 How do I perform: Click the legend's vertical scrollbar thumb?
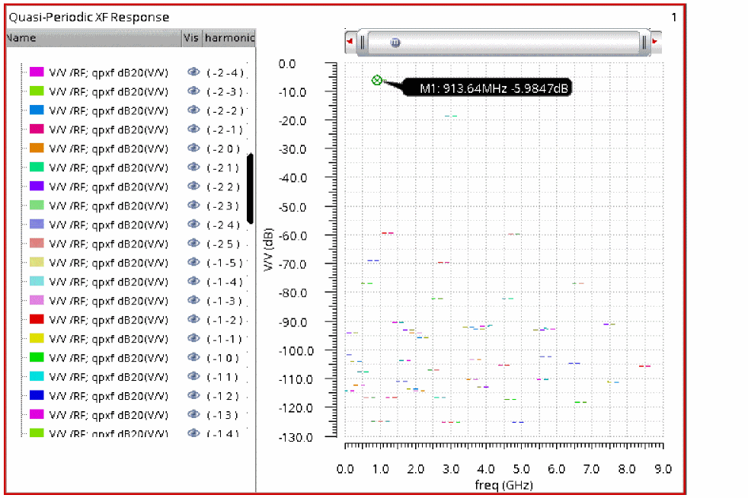click(250, 188)
